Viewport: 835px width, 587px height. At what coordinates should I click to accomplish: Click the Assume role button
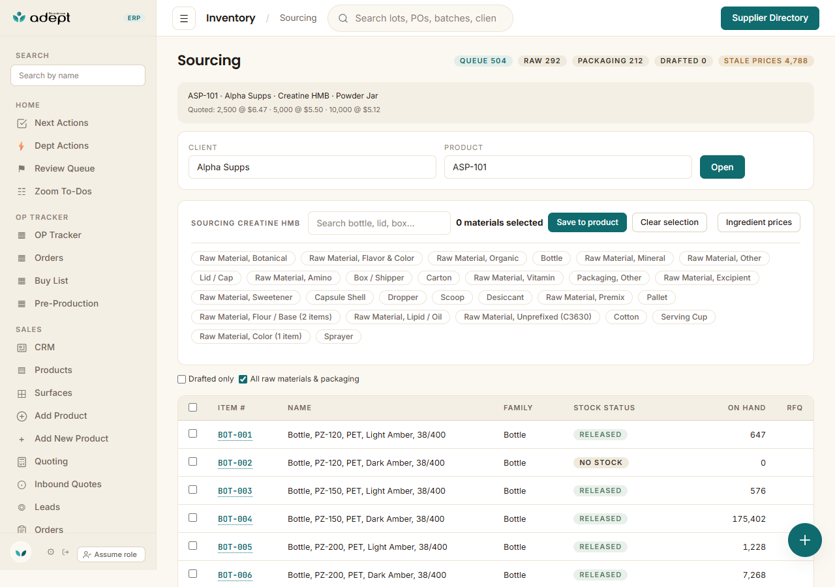click(111, 554)
